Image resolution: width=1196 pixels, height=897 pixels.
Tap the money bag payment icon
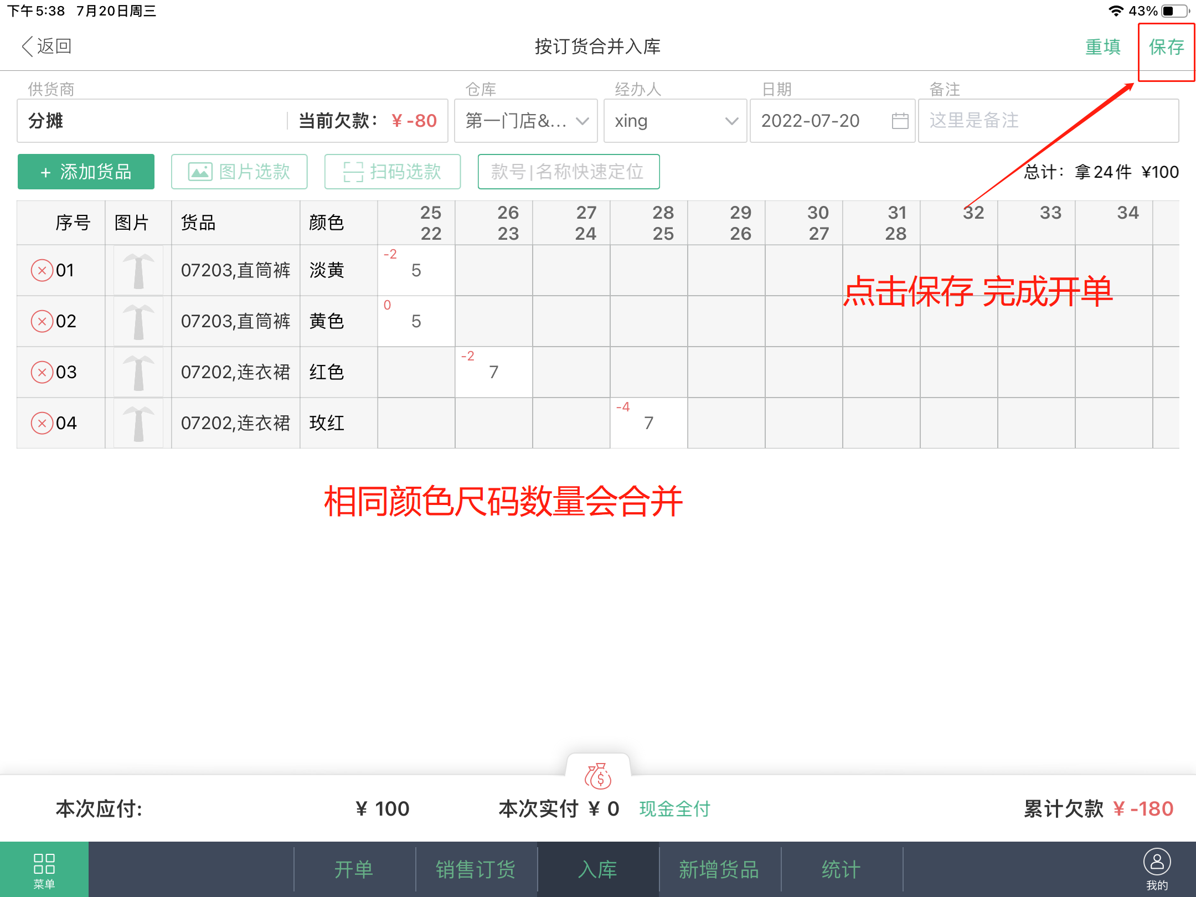[x=598, y=775]
